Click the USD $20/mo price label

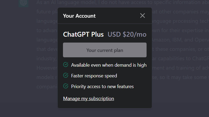coord(127,34)
